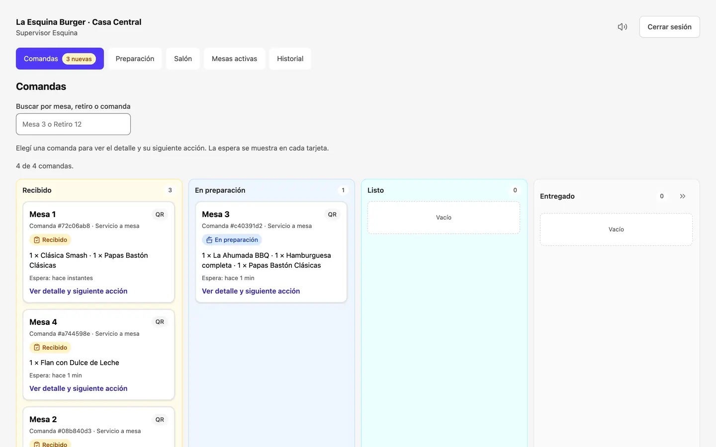716x447 pixels.
Task: Toggle the sound notifications speaker icon
Action: point(623,27)
